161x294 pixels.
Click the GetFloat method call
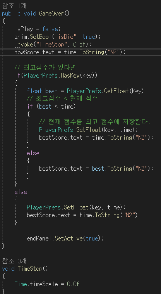coord(116,91)
